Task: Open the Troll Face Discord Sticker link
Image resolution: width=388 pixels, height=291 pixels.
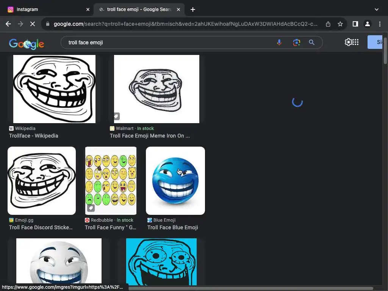Action: 41,227
